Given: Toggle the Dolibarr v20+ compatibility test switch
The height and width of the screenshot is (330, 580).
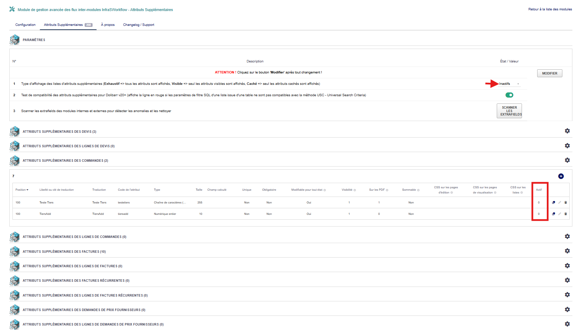Looking at the screenshot, I should pyautogui.click(x=509, y=95).
